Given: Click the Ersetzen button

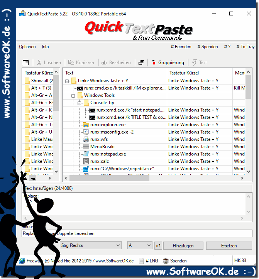Looking at the screenshot, I should coord(229,246).
